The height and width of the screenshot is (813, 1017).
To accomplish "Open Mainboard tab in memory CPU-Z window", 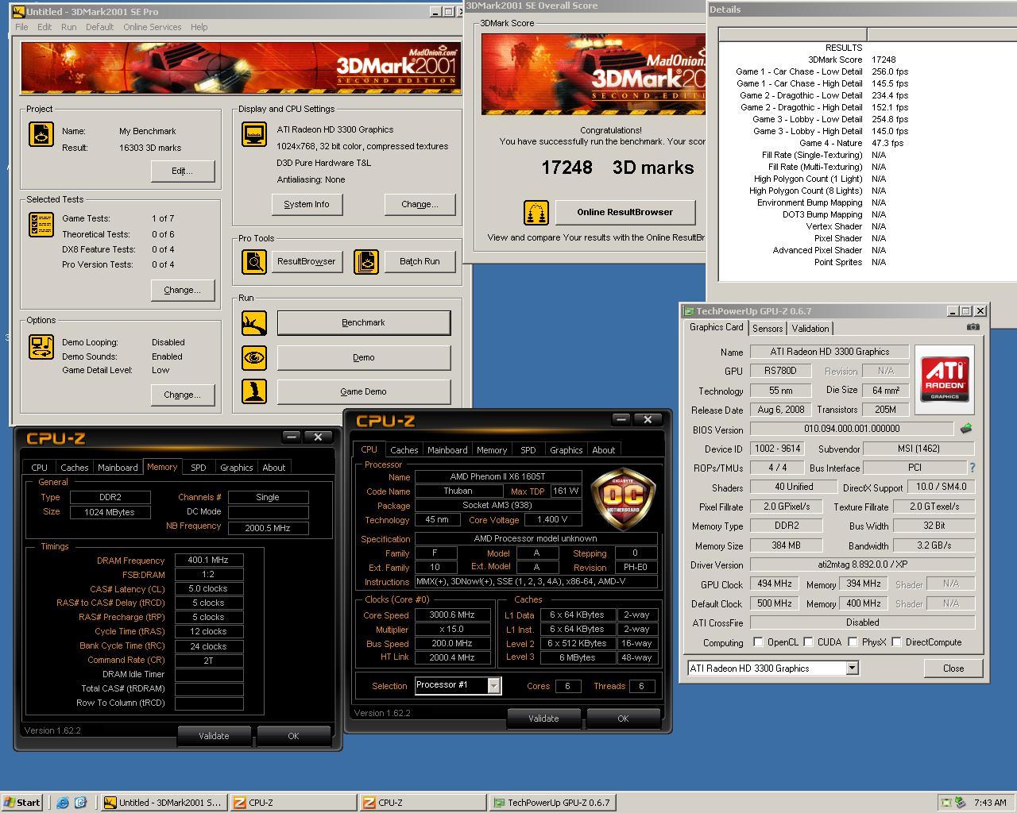I will click(118, 468).
